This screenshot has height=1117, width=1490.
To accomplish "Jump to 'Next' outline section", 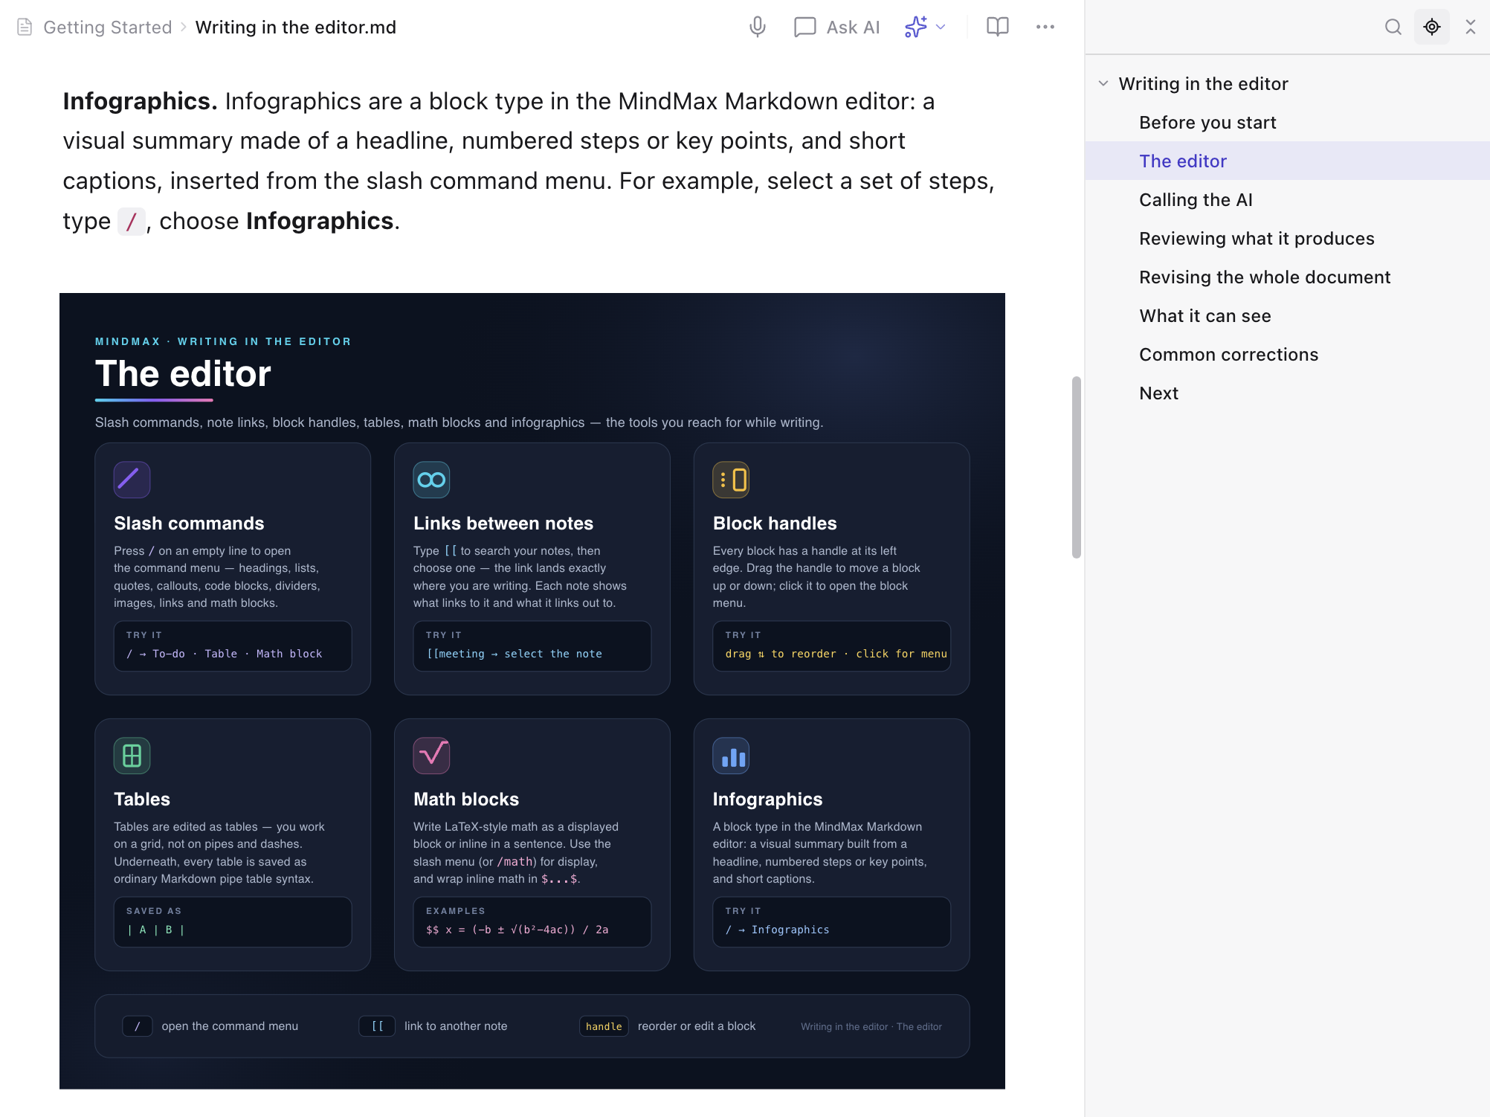I will pyautogui.click(x=1158, y=393).
